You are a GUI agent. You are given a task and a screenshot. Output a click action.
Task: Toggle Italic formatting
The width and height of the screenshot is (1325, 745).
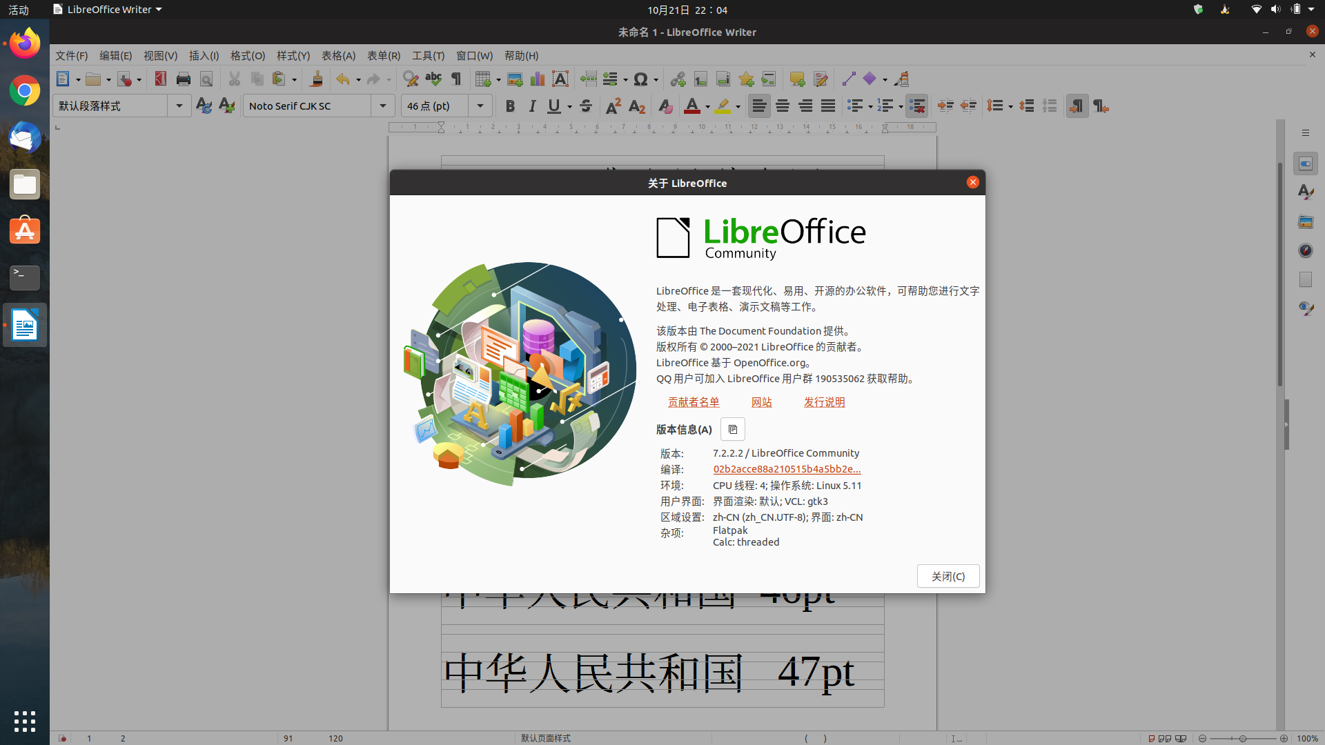pos(532,106)
